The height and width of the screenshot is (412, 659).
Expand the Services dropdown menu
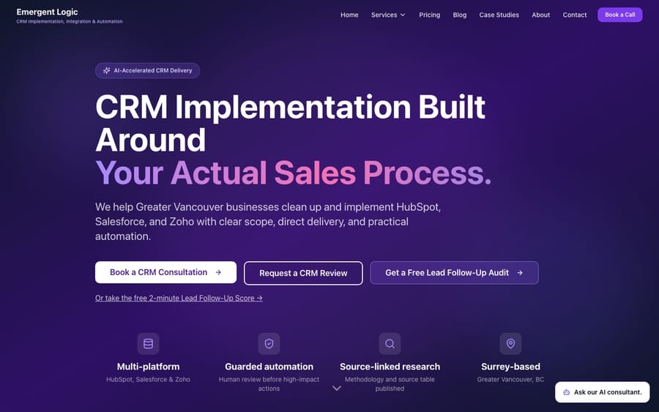coord(388,15)
